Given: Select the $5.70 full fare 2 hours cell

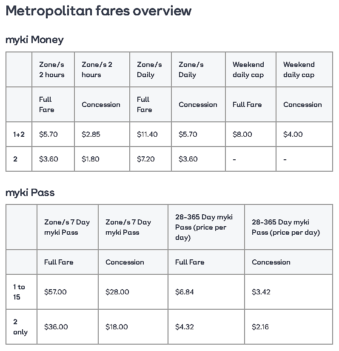Looking at the screenshot, I should (53, 134).
